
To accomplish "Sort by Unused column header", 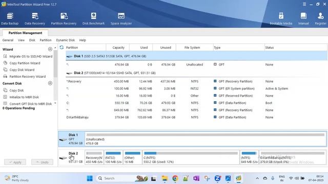I will pyautogui.click(x=166, y=48).
